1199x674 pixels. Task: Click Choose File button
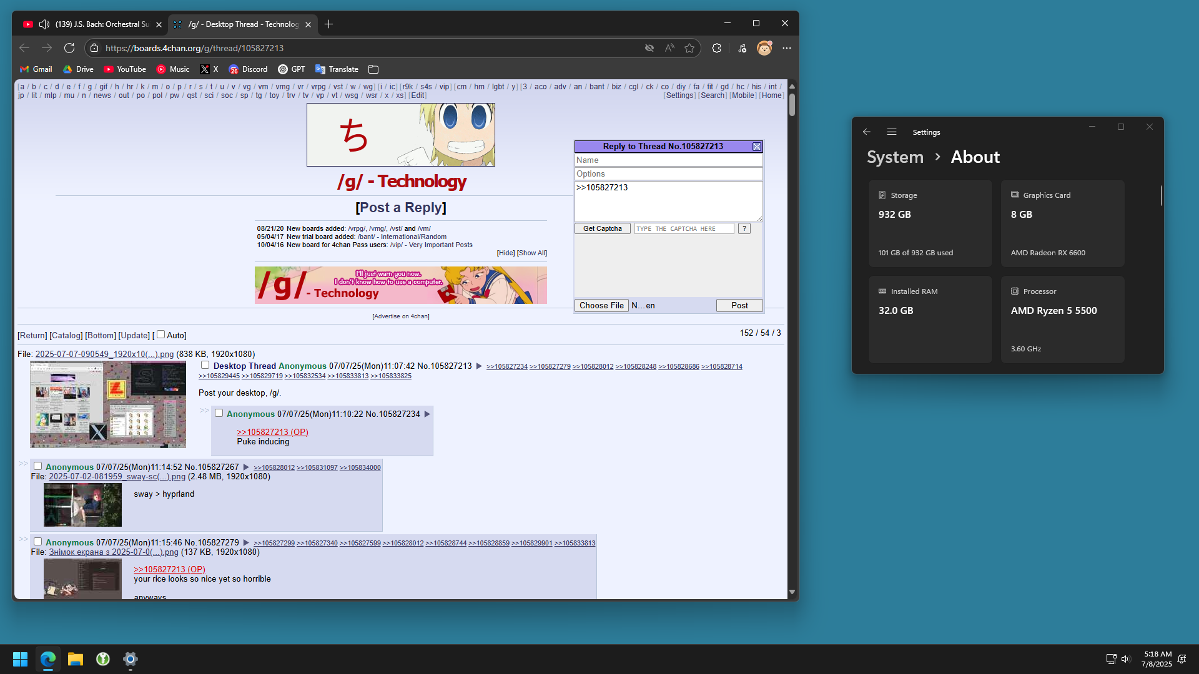tap(601, 305)
